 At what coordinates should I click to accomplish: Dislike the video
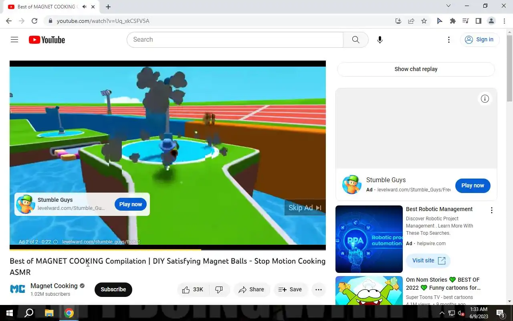[x=219, y=290]
